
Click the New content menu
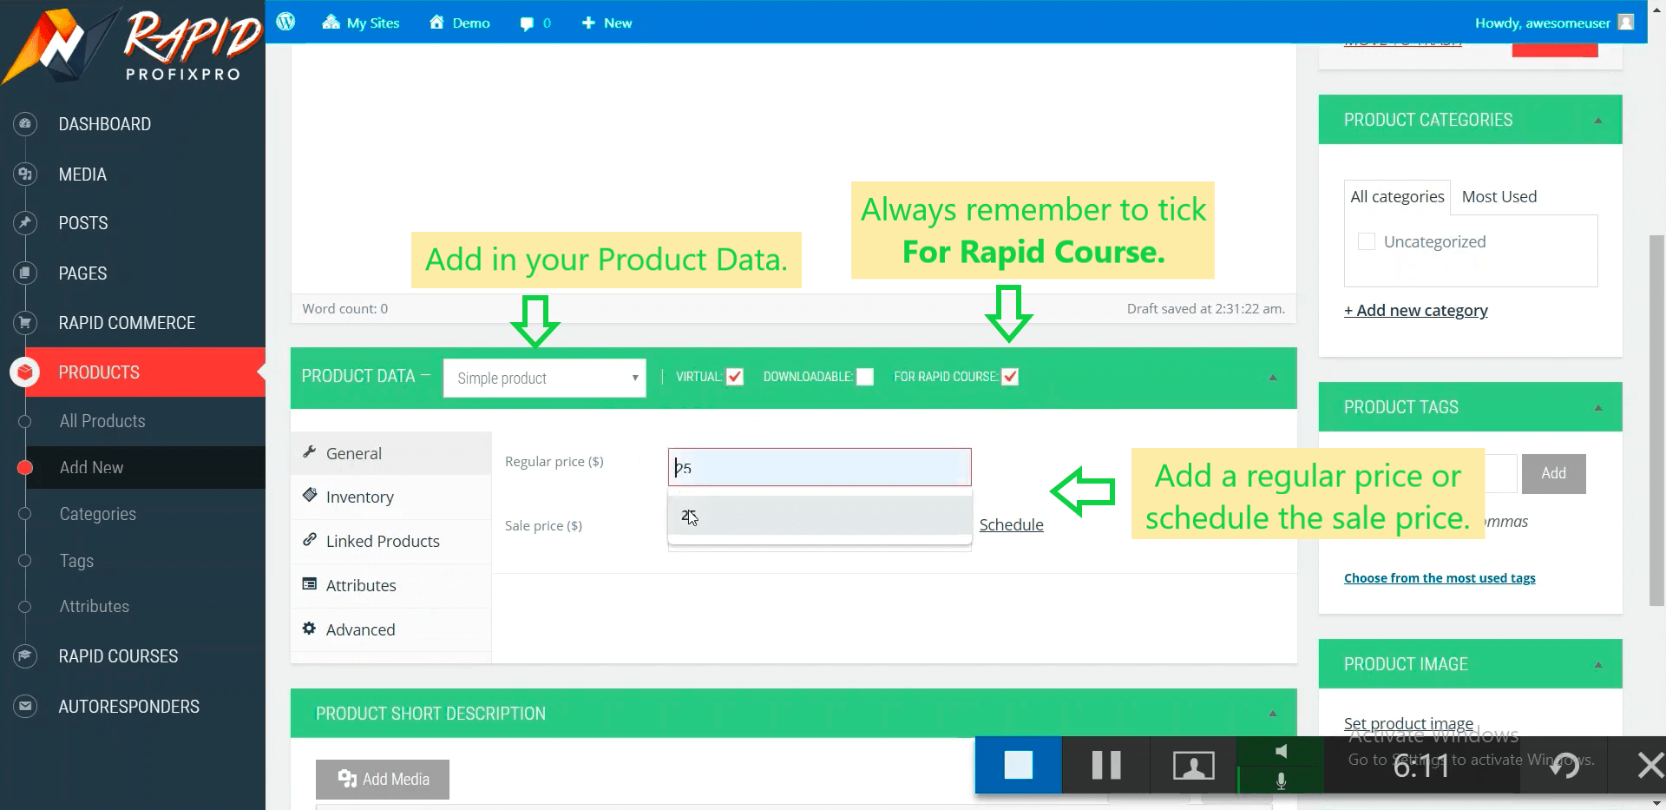coord(607,23)
